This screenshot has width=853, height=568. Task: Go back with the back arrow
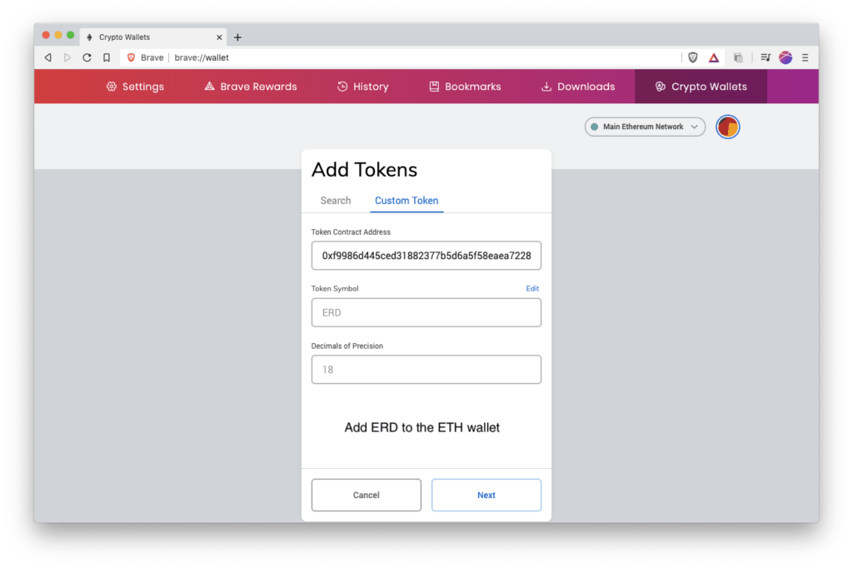47,57
